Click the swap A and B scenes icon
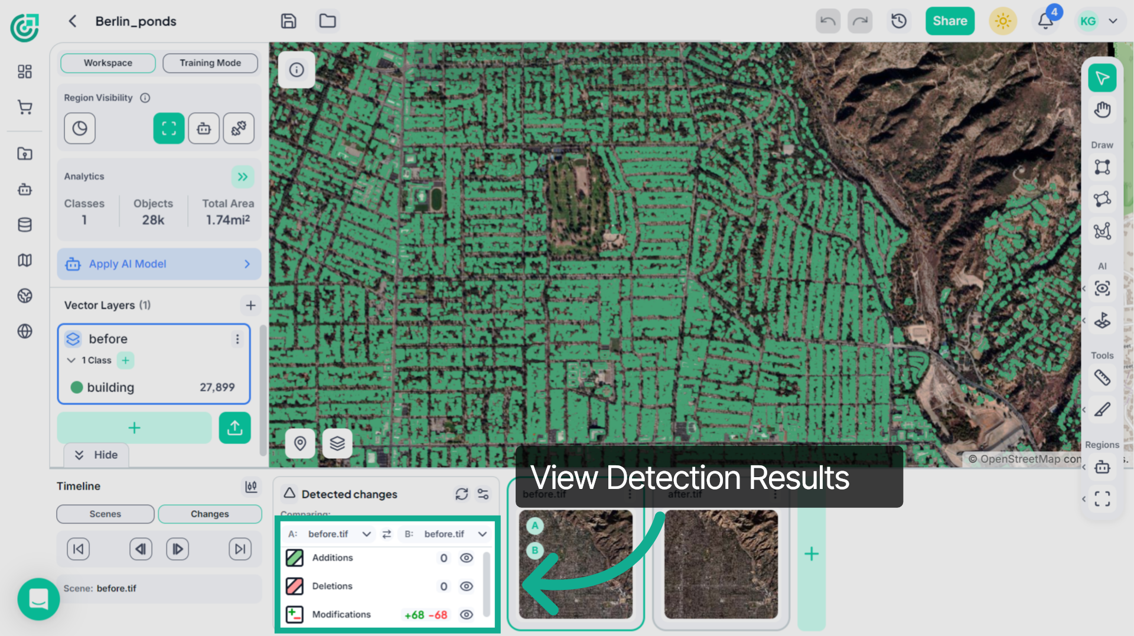Viewport: 1134px width, 636px height. pyautogui.click(x=387, y=534)
